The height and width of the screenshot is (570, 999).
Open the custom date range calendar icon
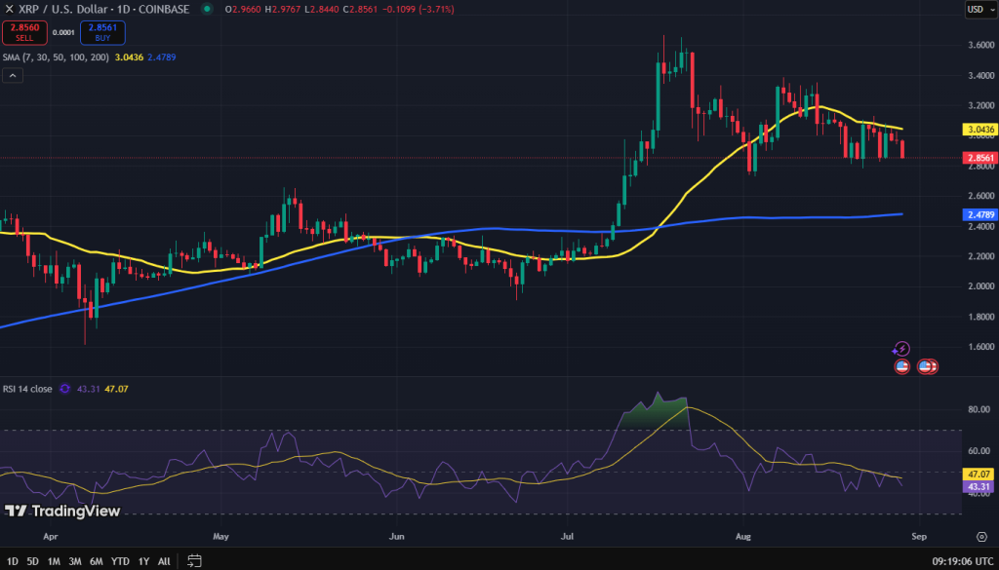tap(192, 561)
